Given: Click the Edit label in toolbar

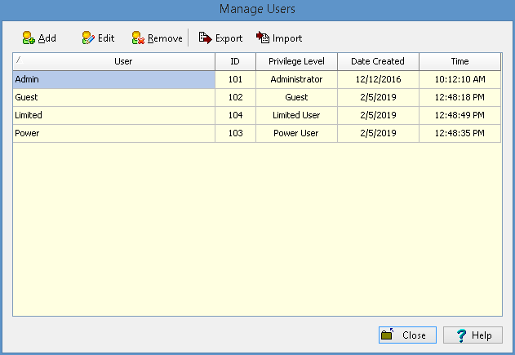Looking at the screenshot, I should [x=106, y=38].
